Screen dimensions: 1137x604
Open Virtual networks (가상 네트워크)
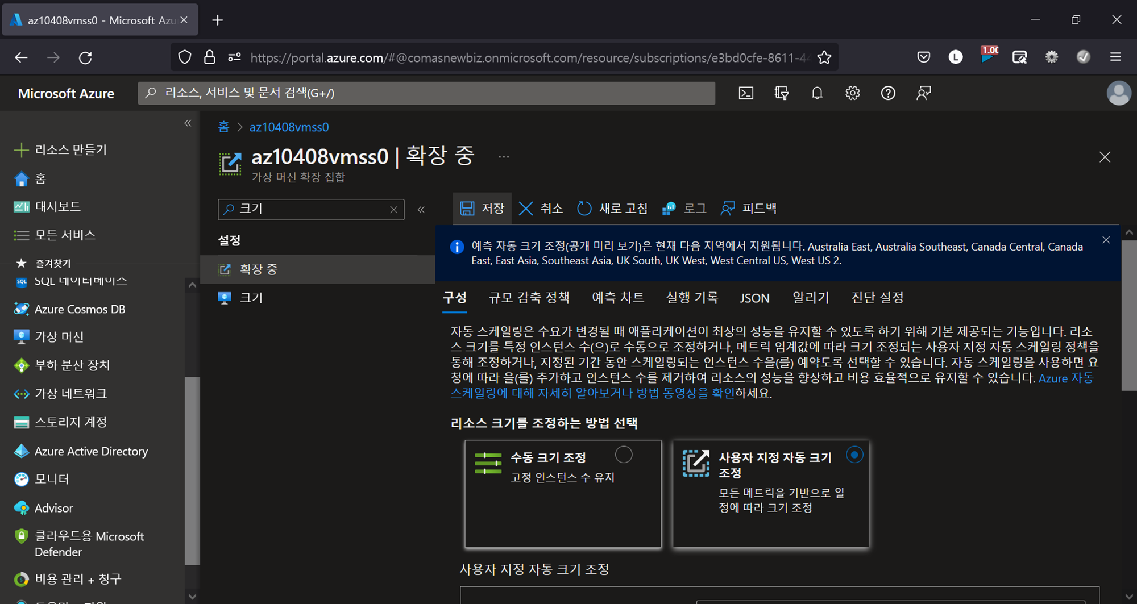60,394
